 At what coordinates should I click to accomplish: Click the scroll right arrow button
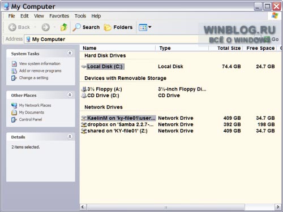coord(278,207)
